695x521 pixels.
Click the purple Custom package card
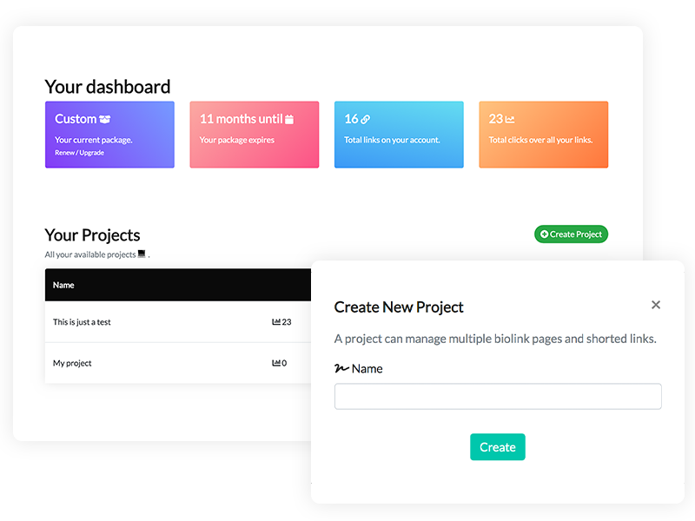[109, 135]
